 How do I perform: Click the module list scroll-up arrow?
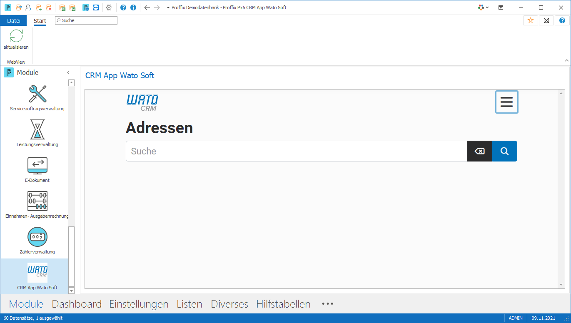coord(71,83)
